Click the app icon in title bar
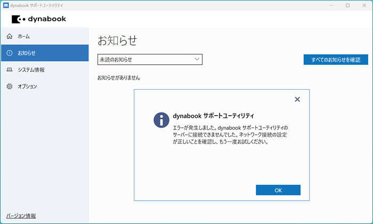This screenshot has width=373, height=224. (x=6, y=5)
